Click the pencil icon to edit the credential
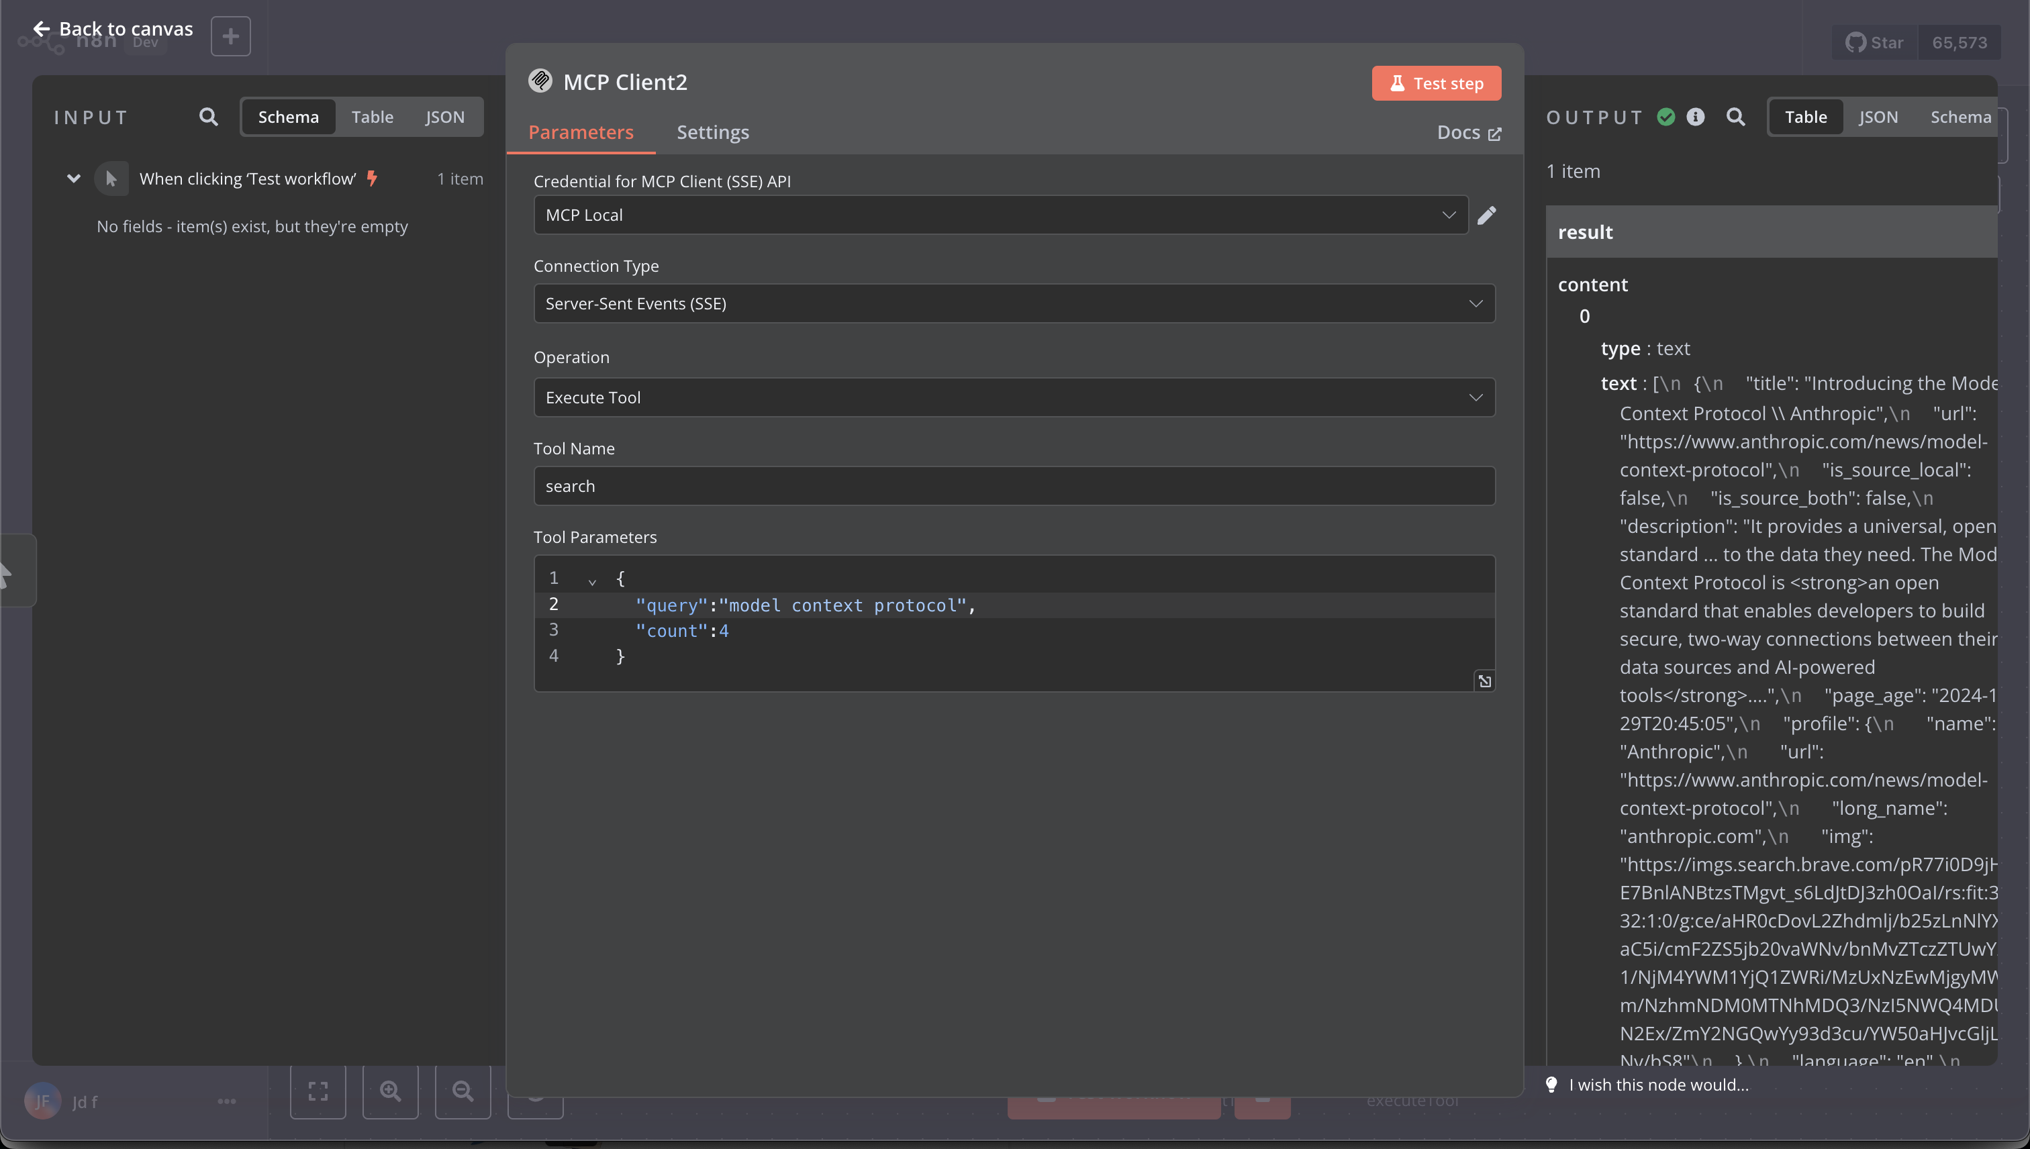The height and width of the screenshot is (1149, 2030). point(1486,215)
